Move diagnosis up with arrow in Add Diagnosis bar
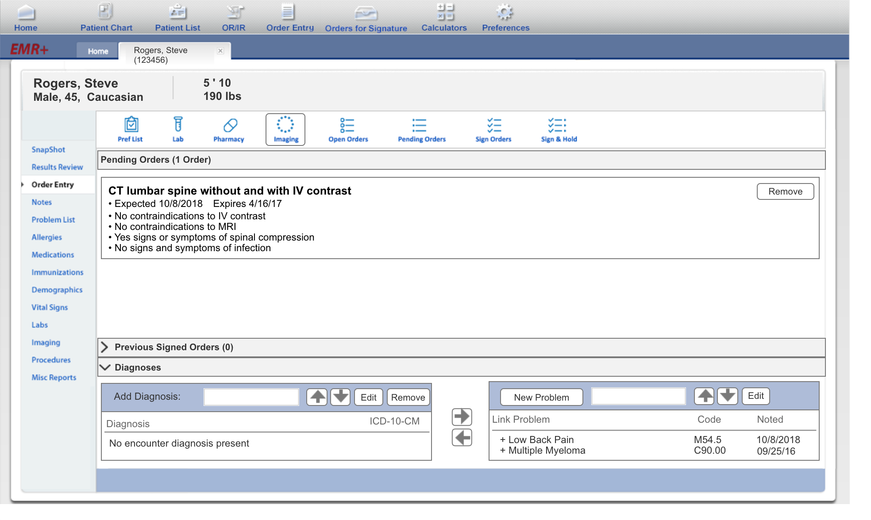 pos(317,397)
